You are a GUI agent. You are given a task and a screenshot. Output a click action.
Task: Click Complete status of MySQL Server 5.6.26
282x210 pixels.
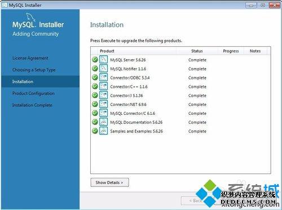(x=197, y=60)
